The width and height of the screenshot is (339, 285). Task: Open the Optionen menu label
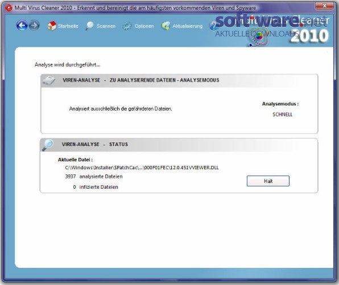click(x=144, y=26)
